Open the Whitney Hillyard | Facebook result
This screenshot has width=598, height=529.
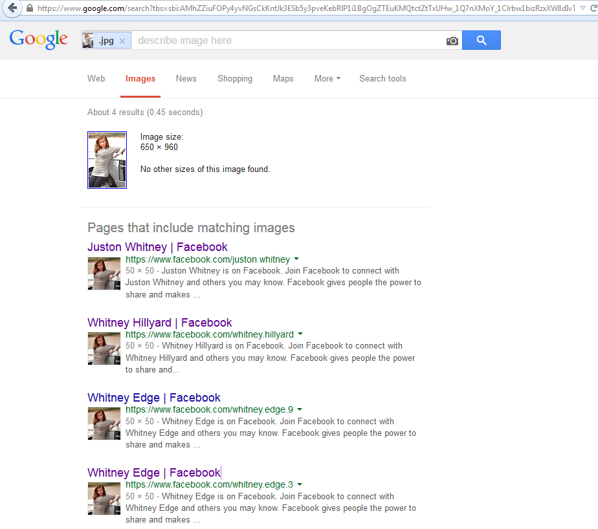click(x=160, y=323)
